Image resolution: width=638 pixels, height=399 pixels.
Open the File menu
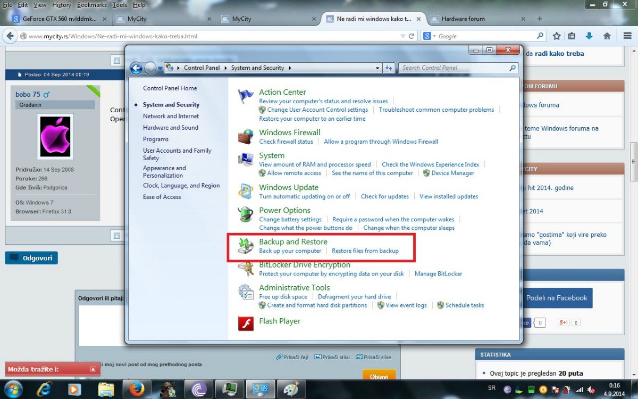tap(7, 5)
